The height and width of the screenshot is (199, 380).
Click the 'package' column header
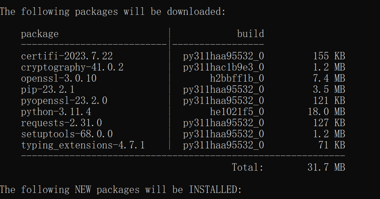pos(40,34)
